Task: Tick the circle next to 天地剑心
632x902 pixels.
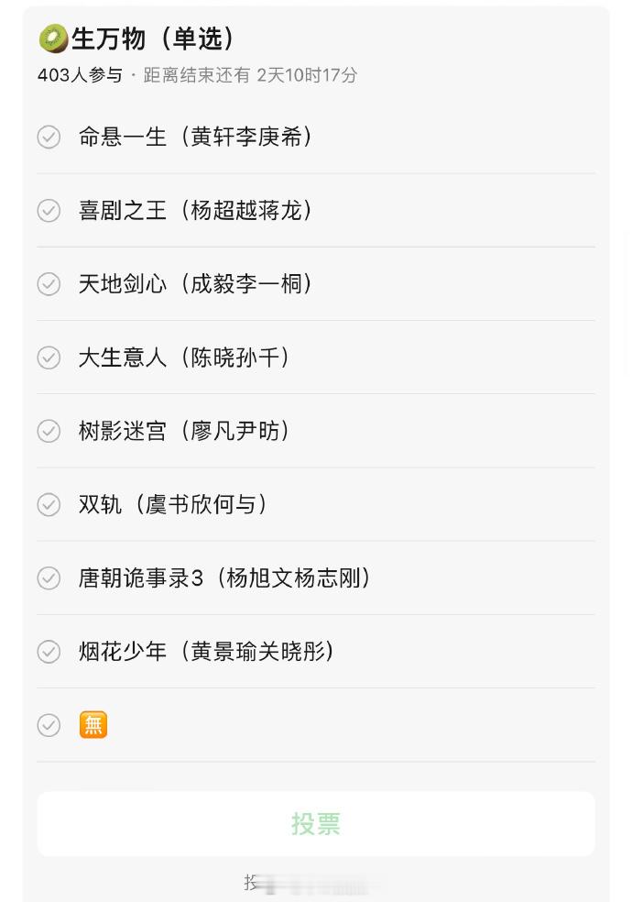Action: [x=49, y=284]
